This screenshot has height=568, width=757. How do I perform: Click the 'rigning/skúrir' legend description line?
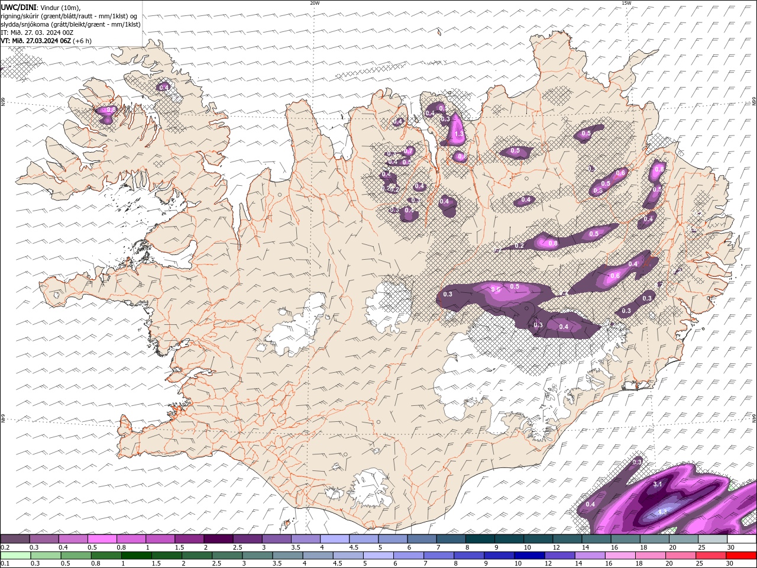[x=69, y=16]
